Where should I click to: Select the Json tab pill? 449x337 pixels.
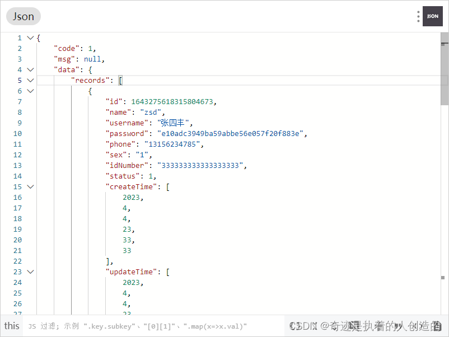click(x=23, y=16)
